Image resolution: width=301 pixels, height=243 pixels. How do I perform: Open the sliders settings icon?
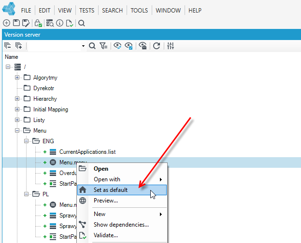(x=171, y=46)
